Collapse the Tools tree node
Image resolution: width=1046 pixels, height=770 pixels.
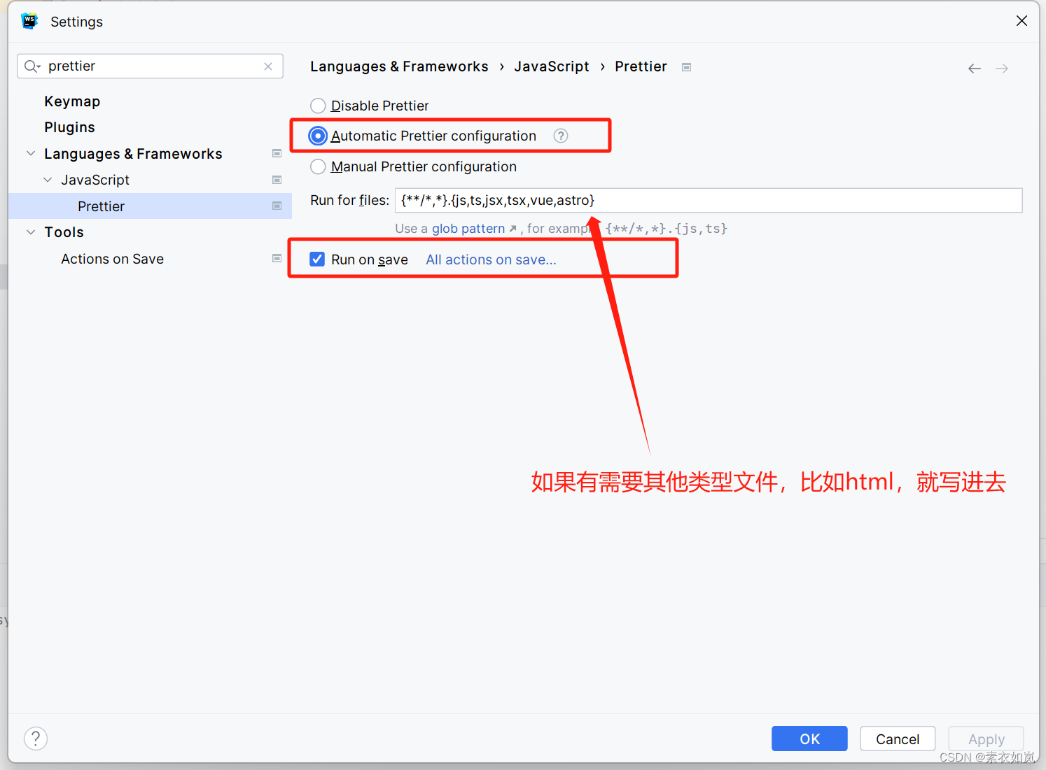(31, 232)
